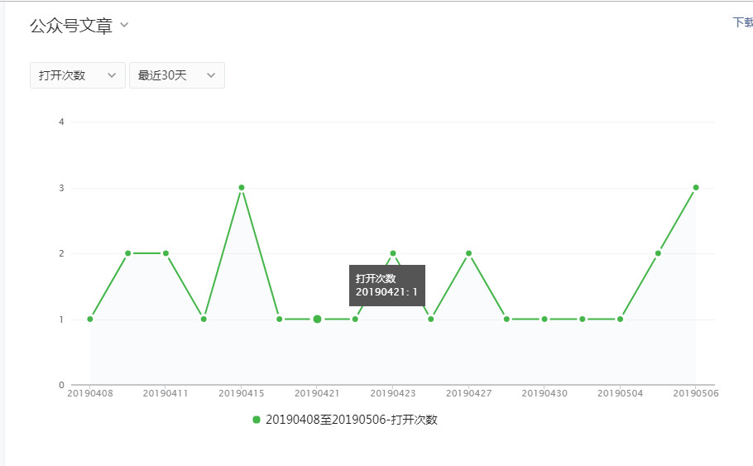Click the highlighted 20190421 data point
753x466 pixels.
tap(317, 319)
